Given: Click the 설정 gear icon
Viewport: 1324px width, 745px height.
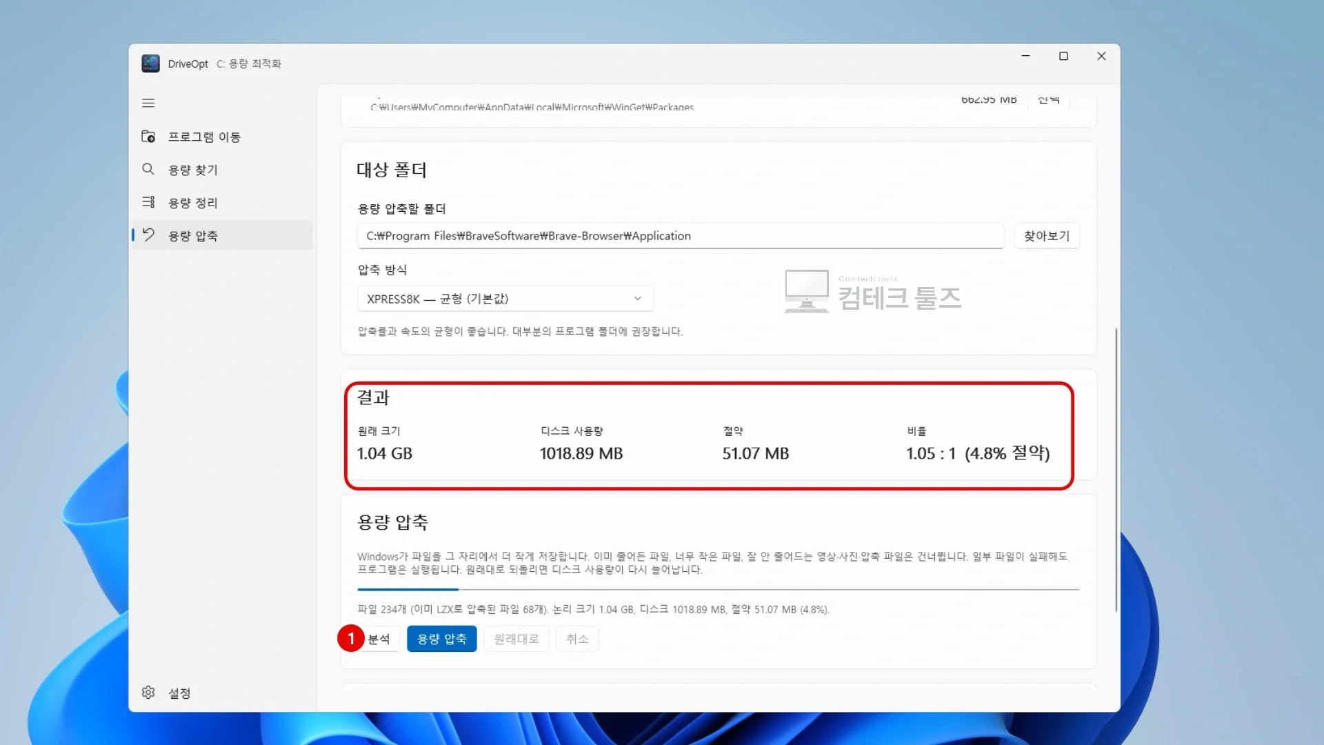Looking at the screenshot, I should (x=148, y=693).
